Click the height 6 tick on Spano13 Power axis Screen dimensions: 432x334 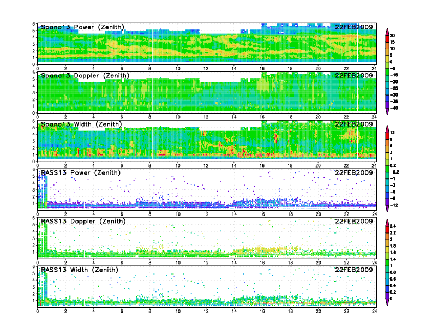coord(34,23)
